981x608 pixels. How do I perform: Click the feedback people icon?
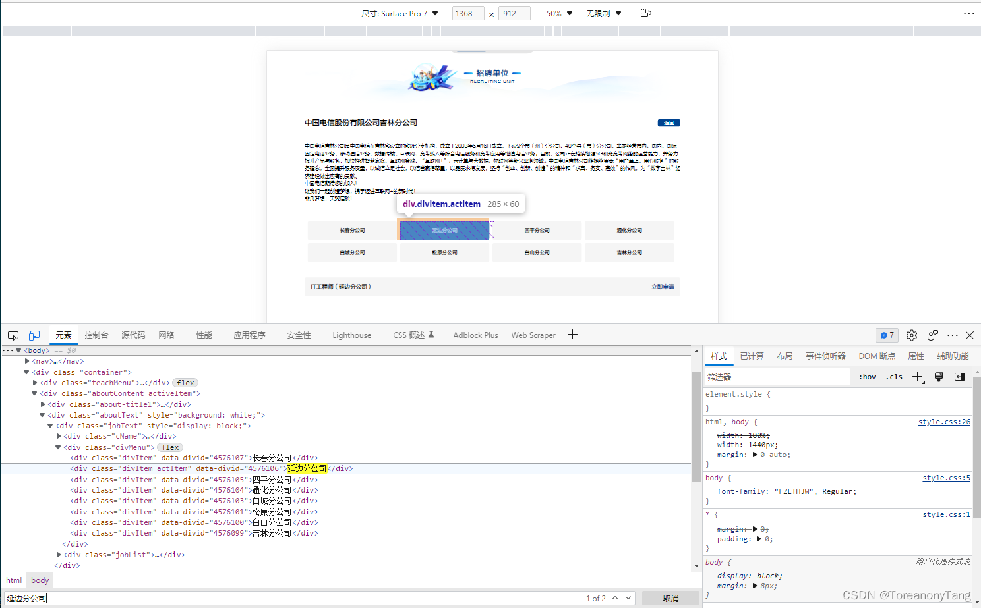click(933, 335)
